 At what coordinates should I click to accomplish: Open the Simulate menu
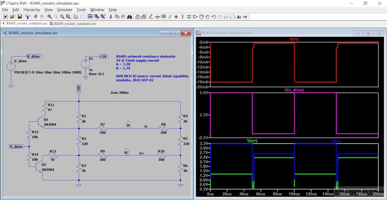[x=65, y=9]
